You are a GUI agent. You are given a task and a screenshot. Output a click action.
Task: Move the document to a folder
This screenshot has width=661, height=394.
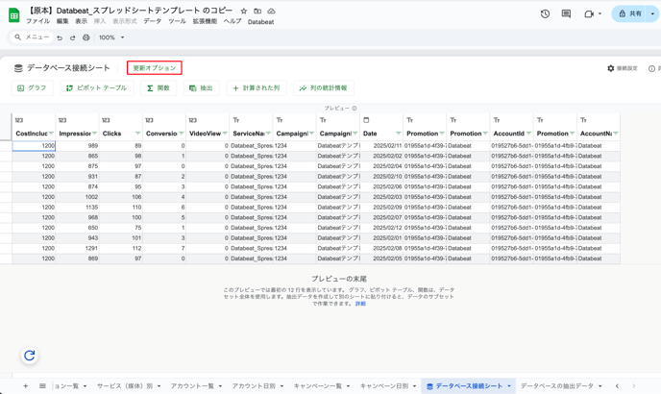coord(257,11)
